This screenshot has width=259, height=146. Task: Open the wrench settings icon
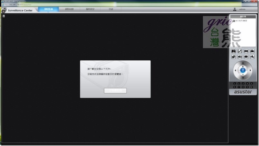tap(252, 57)
